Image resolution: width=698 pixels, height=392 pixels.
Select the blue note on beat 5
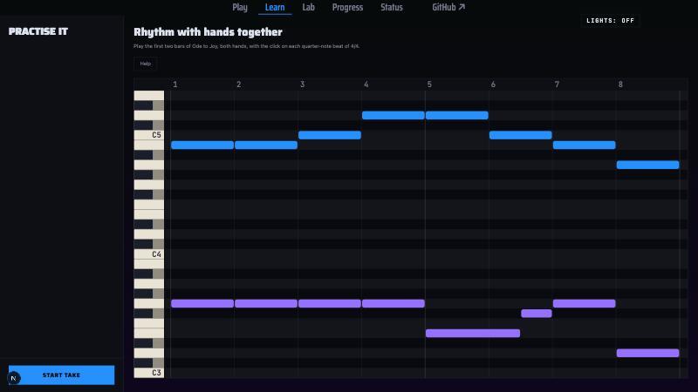pos(456,115)
